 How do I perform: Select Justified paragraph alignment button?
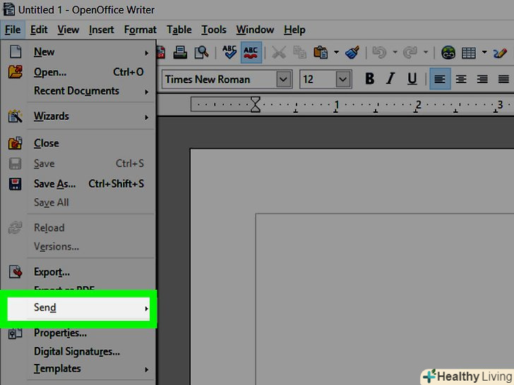coord(503,79)
